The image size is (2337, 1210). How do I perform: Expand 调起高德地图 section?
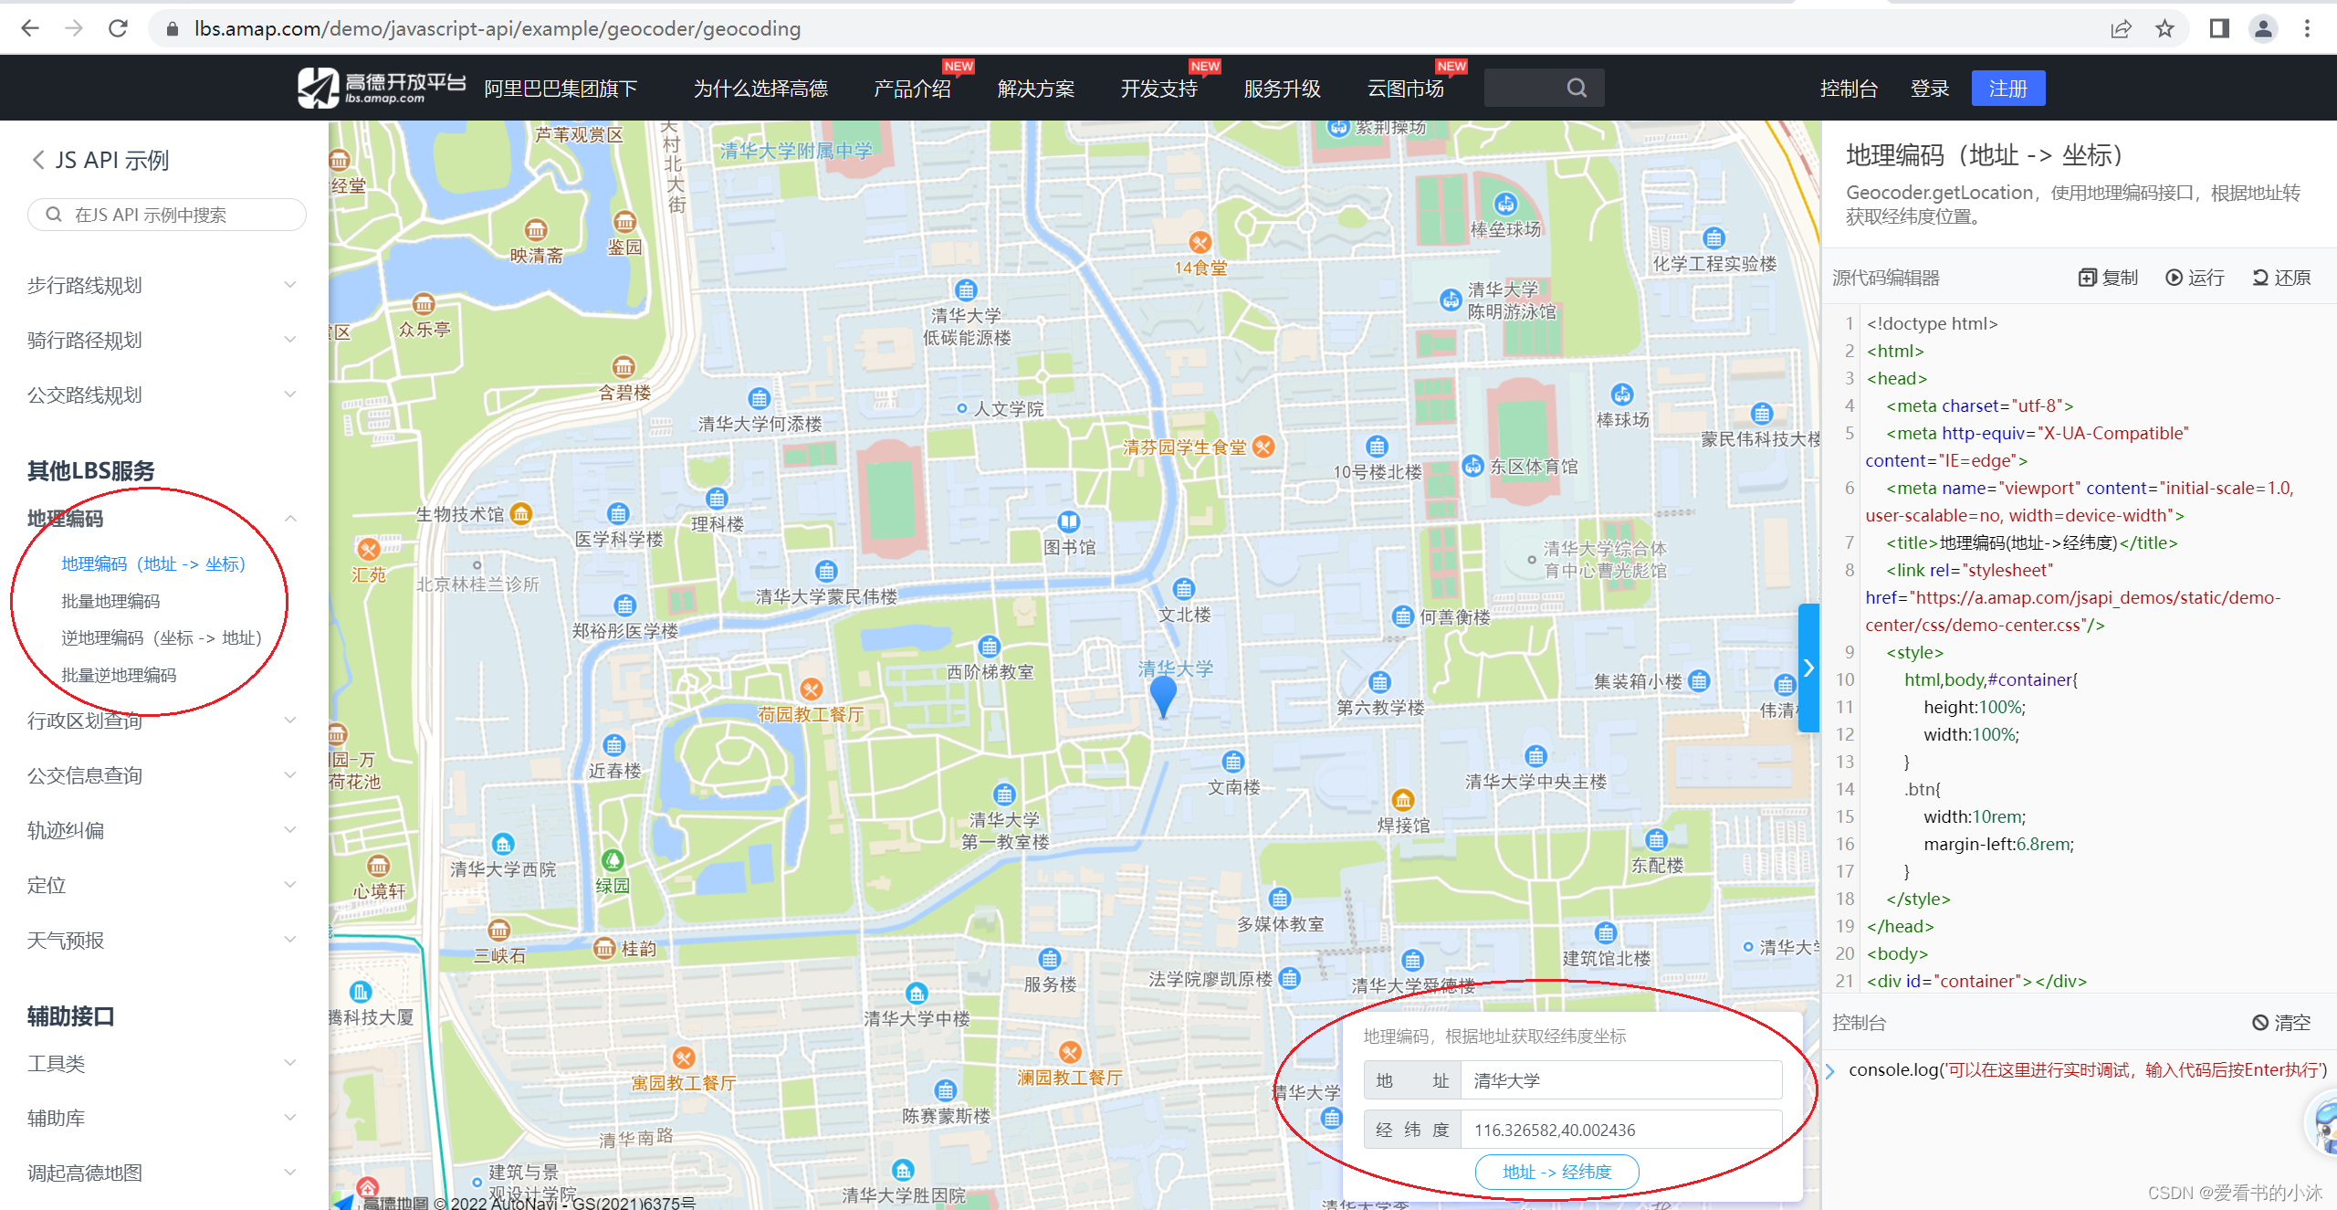pos(162,1173)
